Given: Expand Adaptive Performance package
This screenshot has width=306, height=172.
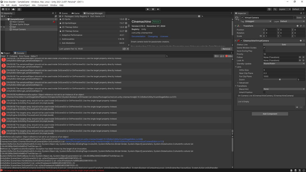Looking at the screenshot, I should [60, 35].
